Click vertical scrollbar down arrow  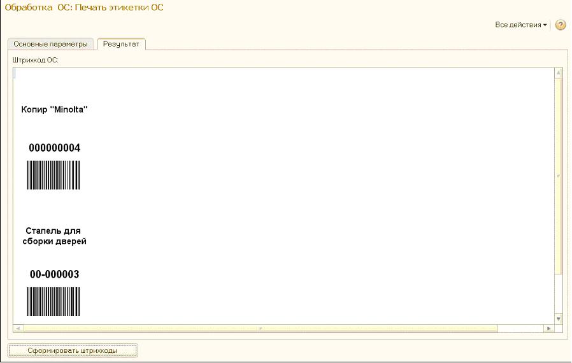(x=559, y=319)
